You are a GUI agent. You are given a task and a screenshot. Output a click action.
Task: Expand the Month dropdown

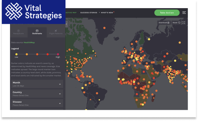(x=37, y=84)
